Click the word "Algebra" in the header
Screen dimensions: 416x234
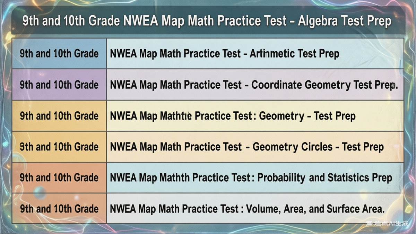[x=315, y=21]
